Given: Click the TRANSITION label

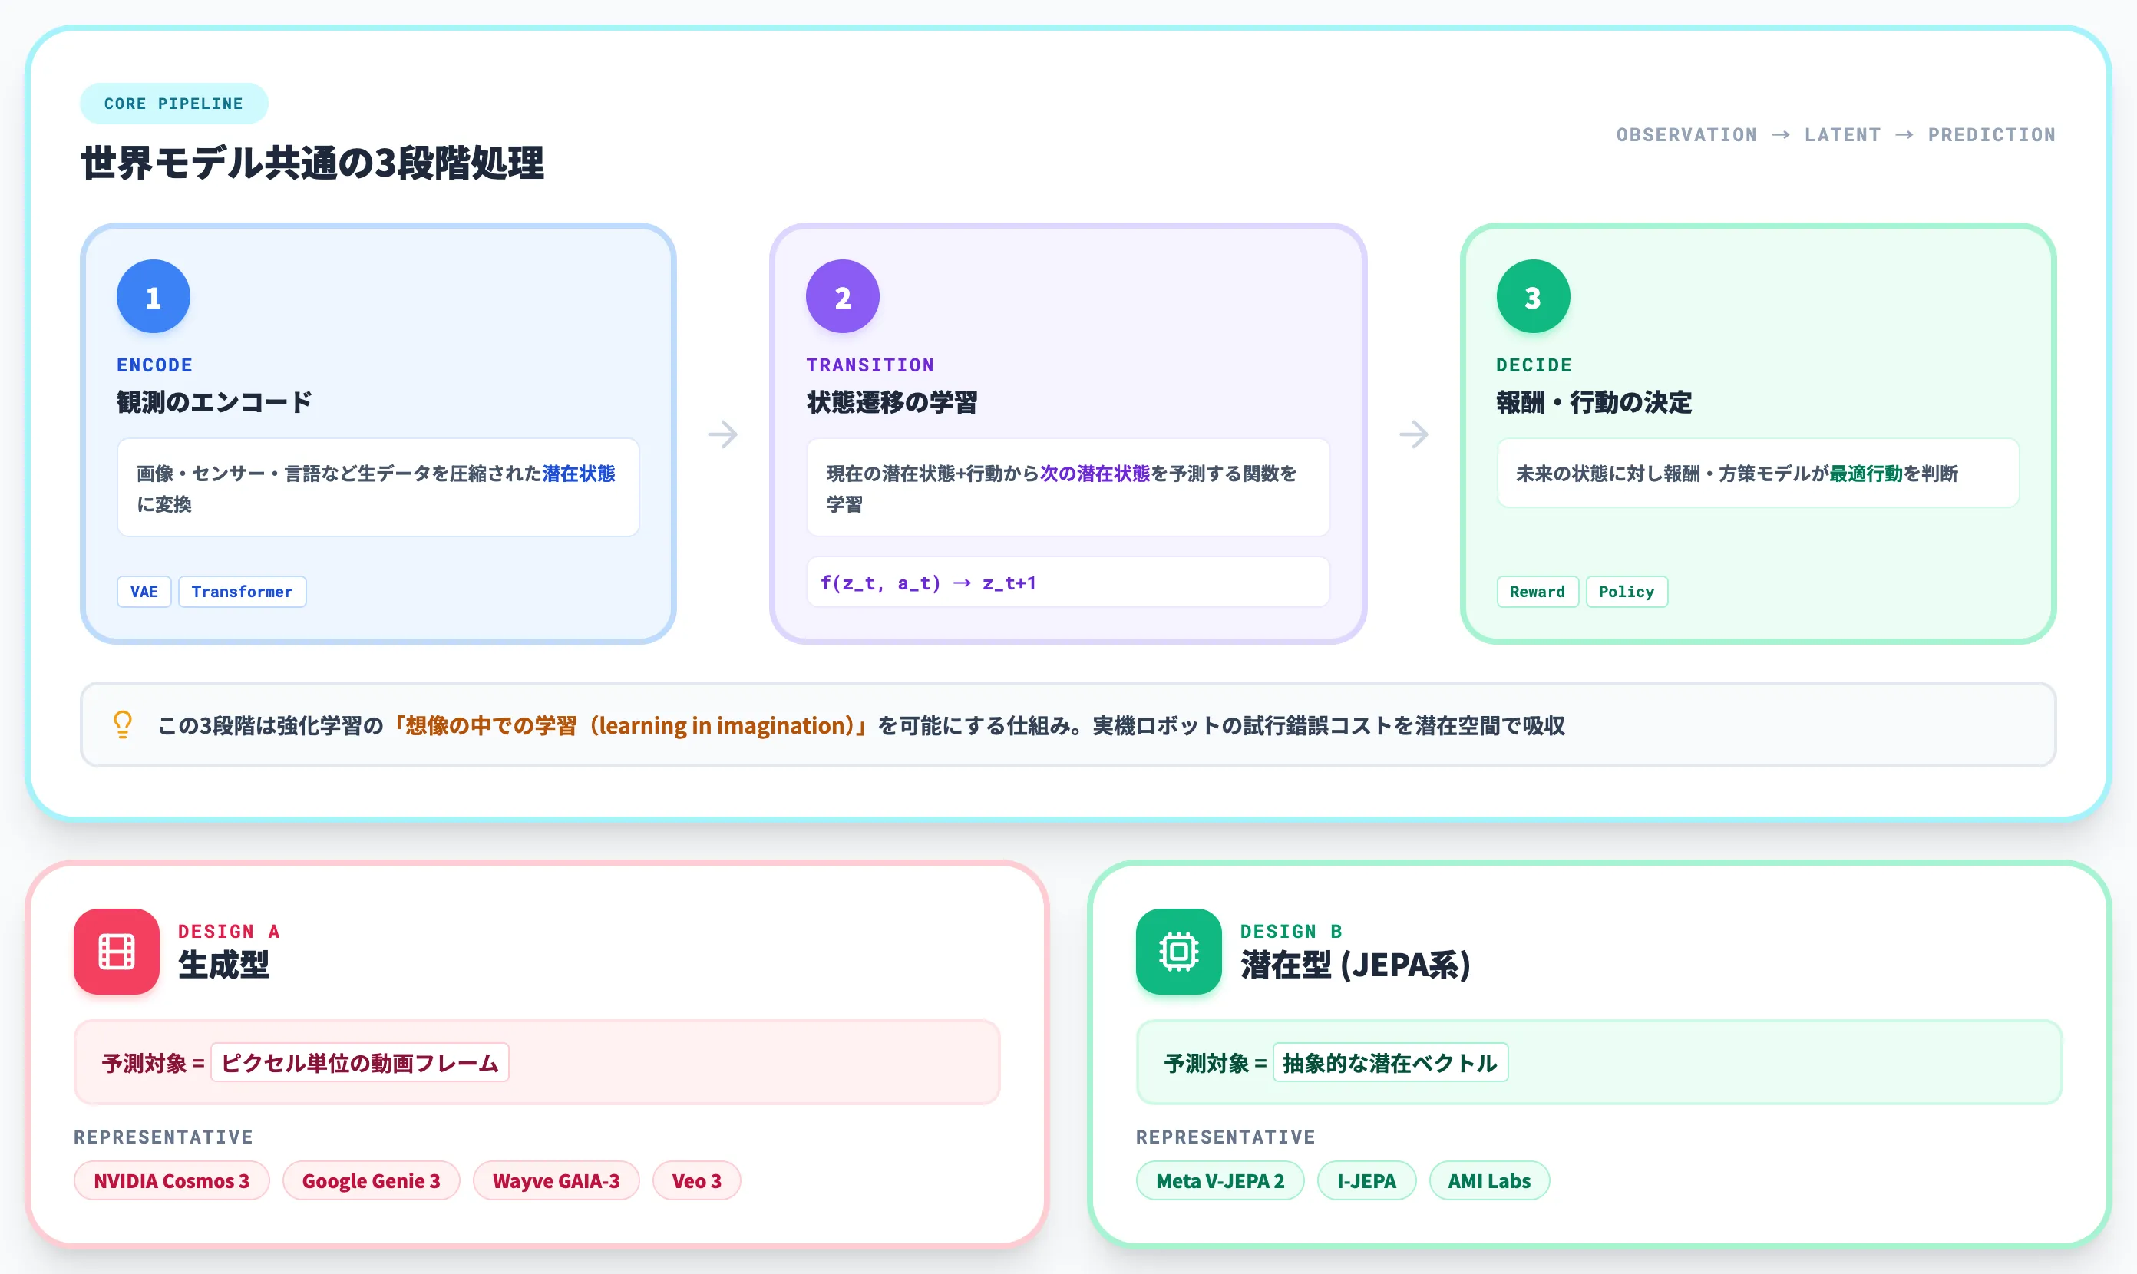Looking at the screenshot, I should [870, 365].
